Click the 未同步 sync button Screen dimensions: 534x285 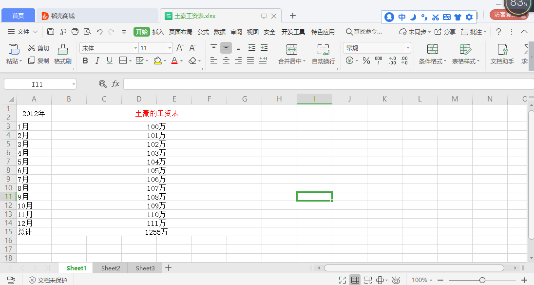[x=415, y=32]
